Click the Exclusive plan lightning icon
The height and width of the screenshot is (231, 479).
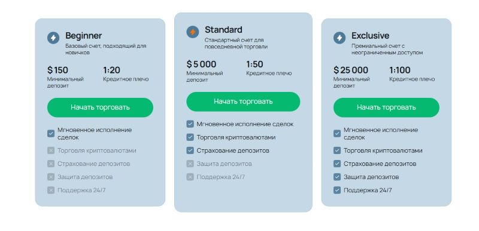tap(339, 38)
